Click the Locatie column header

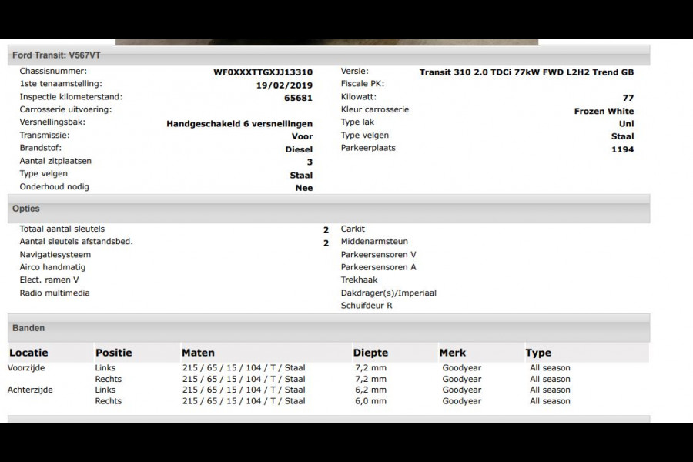pyautogui.click(x=28, y=353)
